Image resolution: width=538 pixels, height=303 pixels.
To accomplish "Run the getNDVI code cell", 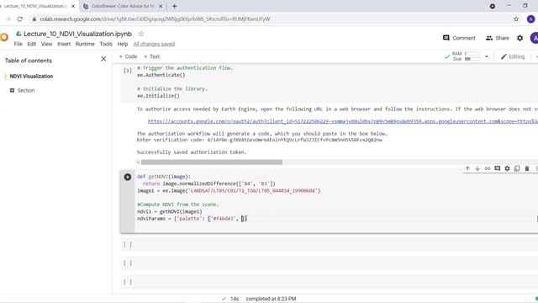I will [x=127, y=177].
